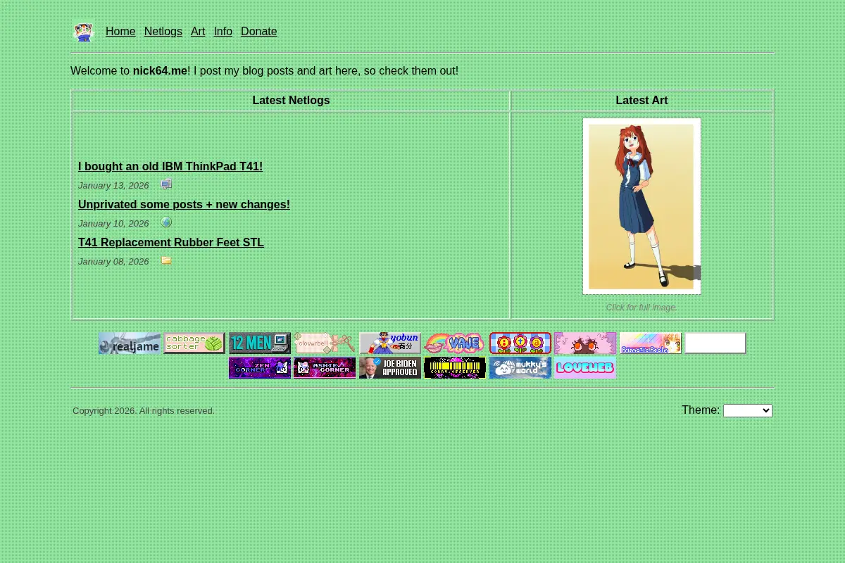Click the 'Latest Art' heading
This screenshot has height=563, width=845.
point(641,101)
